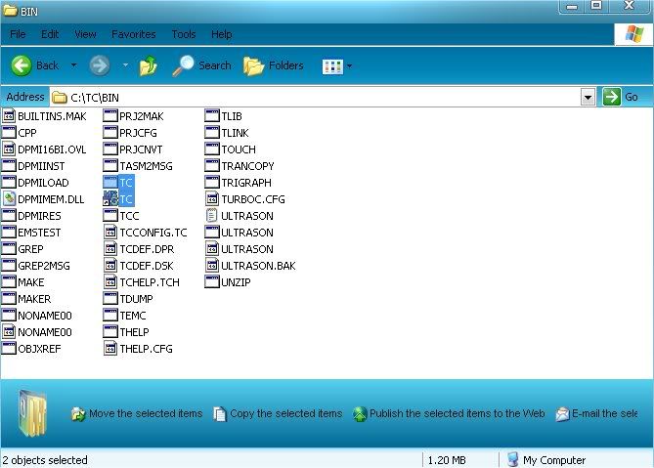Image resolution: width=654 pixels, height=468 pixels.
Task: Click the DPMIINST file name
Action: tap(41, 166)
